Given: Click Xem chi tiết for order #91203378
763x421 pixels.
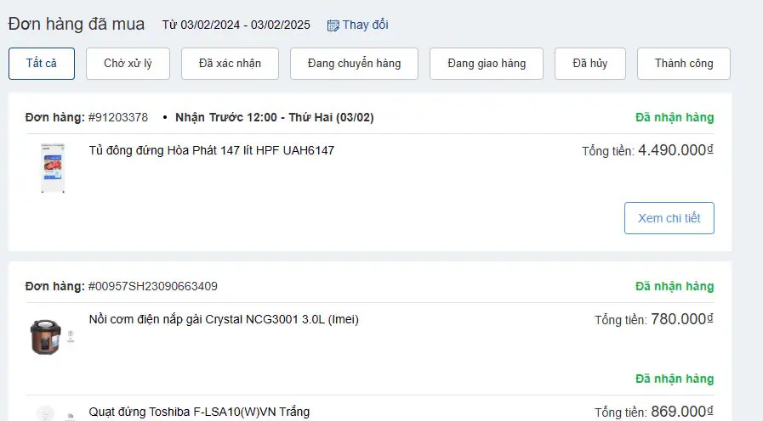Looking at the screenshot, I should click(669, 218).
